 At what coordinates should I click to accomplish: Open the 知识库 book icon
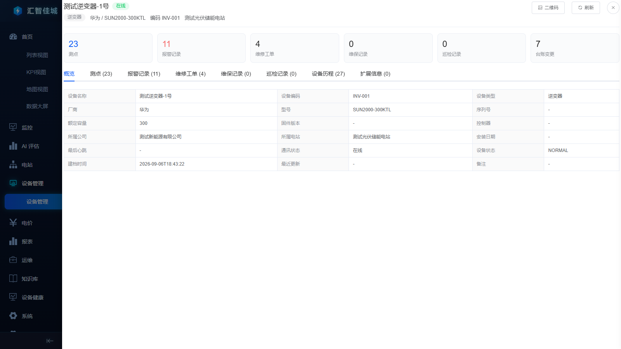coord(13,278)
